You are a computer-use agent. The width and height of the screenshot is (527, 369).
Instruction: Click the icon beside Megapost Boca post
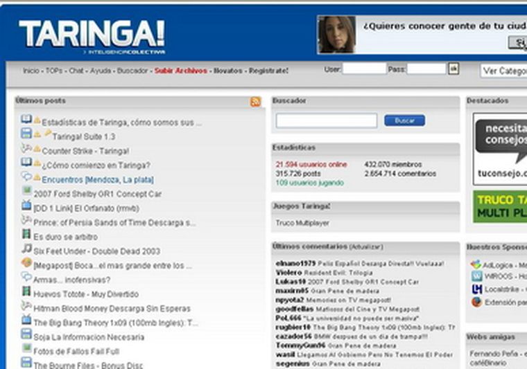click(26, 262)
